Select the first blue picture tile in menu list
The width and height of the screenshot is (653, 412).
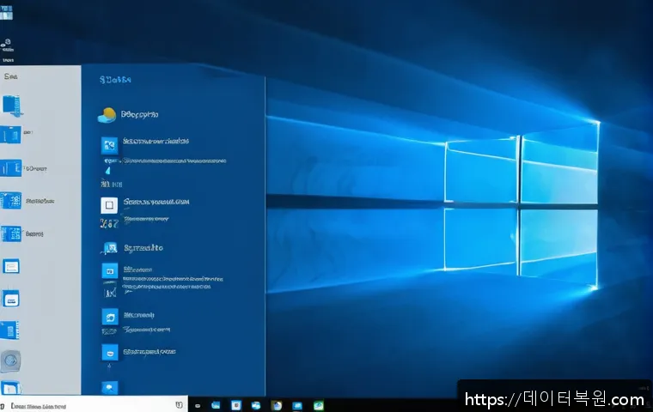[109, 143]
